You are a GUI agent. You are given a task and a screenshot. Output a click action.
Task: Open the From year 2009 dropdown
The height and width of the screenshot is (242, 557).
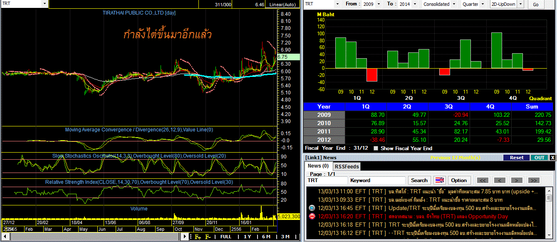click(371, 4)
